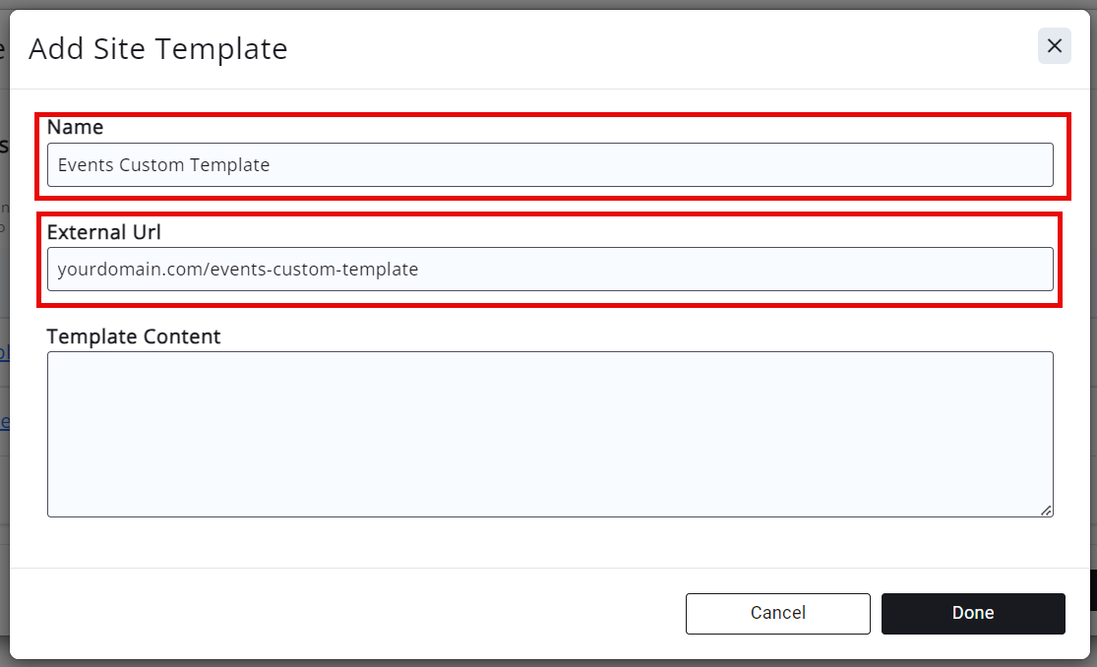Image resolution: width=1097 pixels, height=667 pixels.
Task: Open lower blue link peeking behind dialog
Action: point(4,422)
